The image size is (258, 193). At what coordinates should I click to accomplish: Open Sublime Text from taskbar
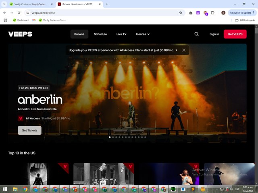tap(193, 189)
